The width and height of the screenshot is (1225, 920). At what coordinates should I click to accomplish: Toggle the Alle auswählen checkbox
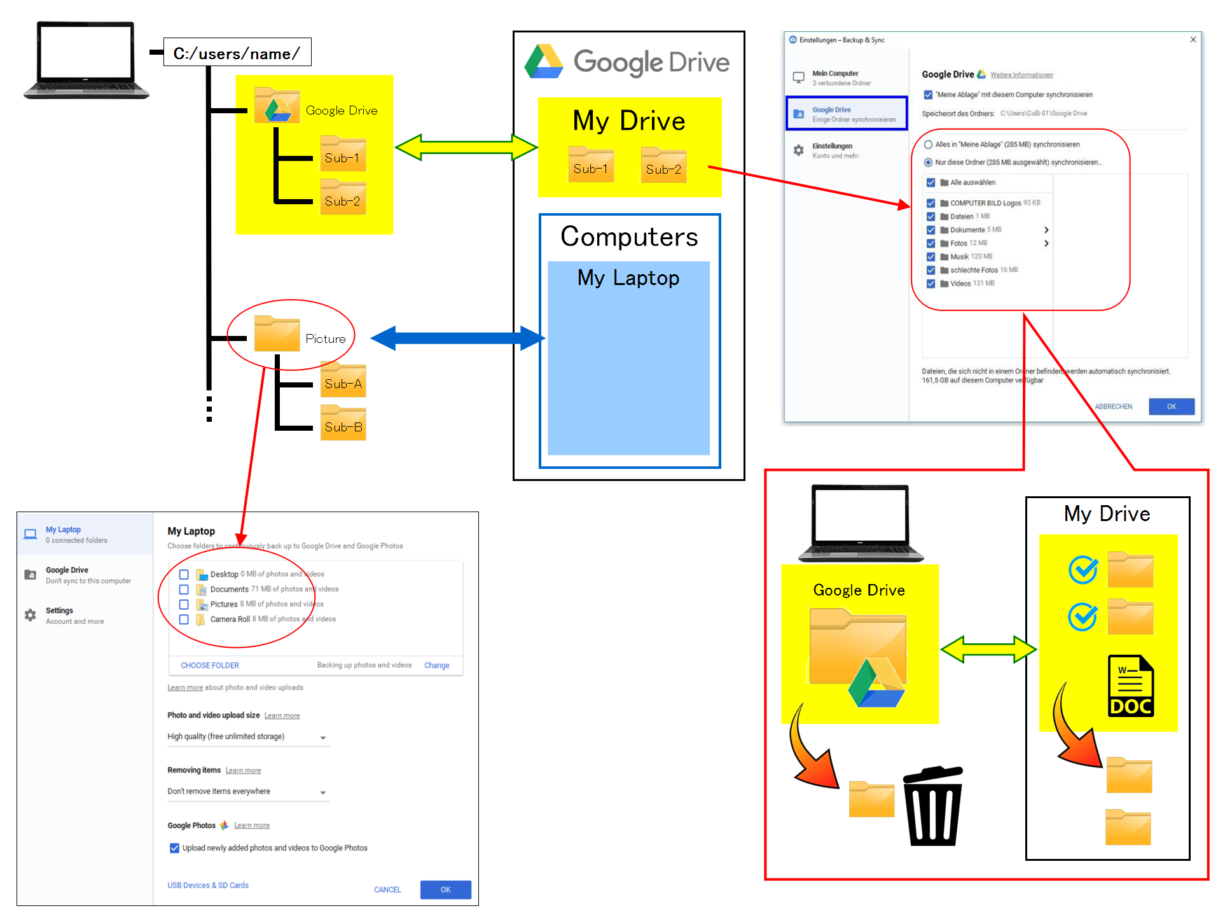click(931, 183)
